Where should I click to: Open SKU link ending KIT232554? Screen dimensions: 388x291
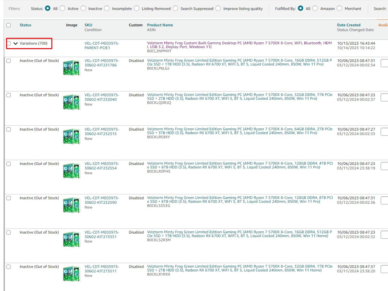pos(102,166)
